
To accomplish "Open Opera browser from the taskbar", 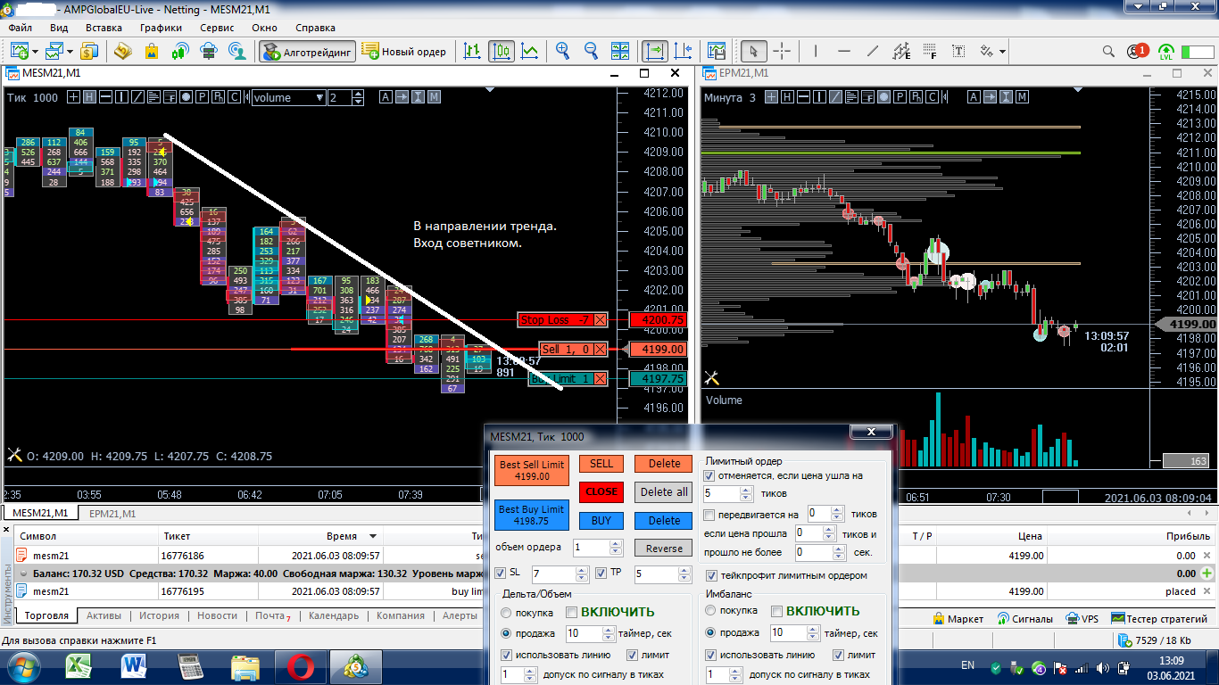I will tap(301, 667).
